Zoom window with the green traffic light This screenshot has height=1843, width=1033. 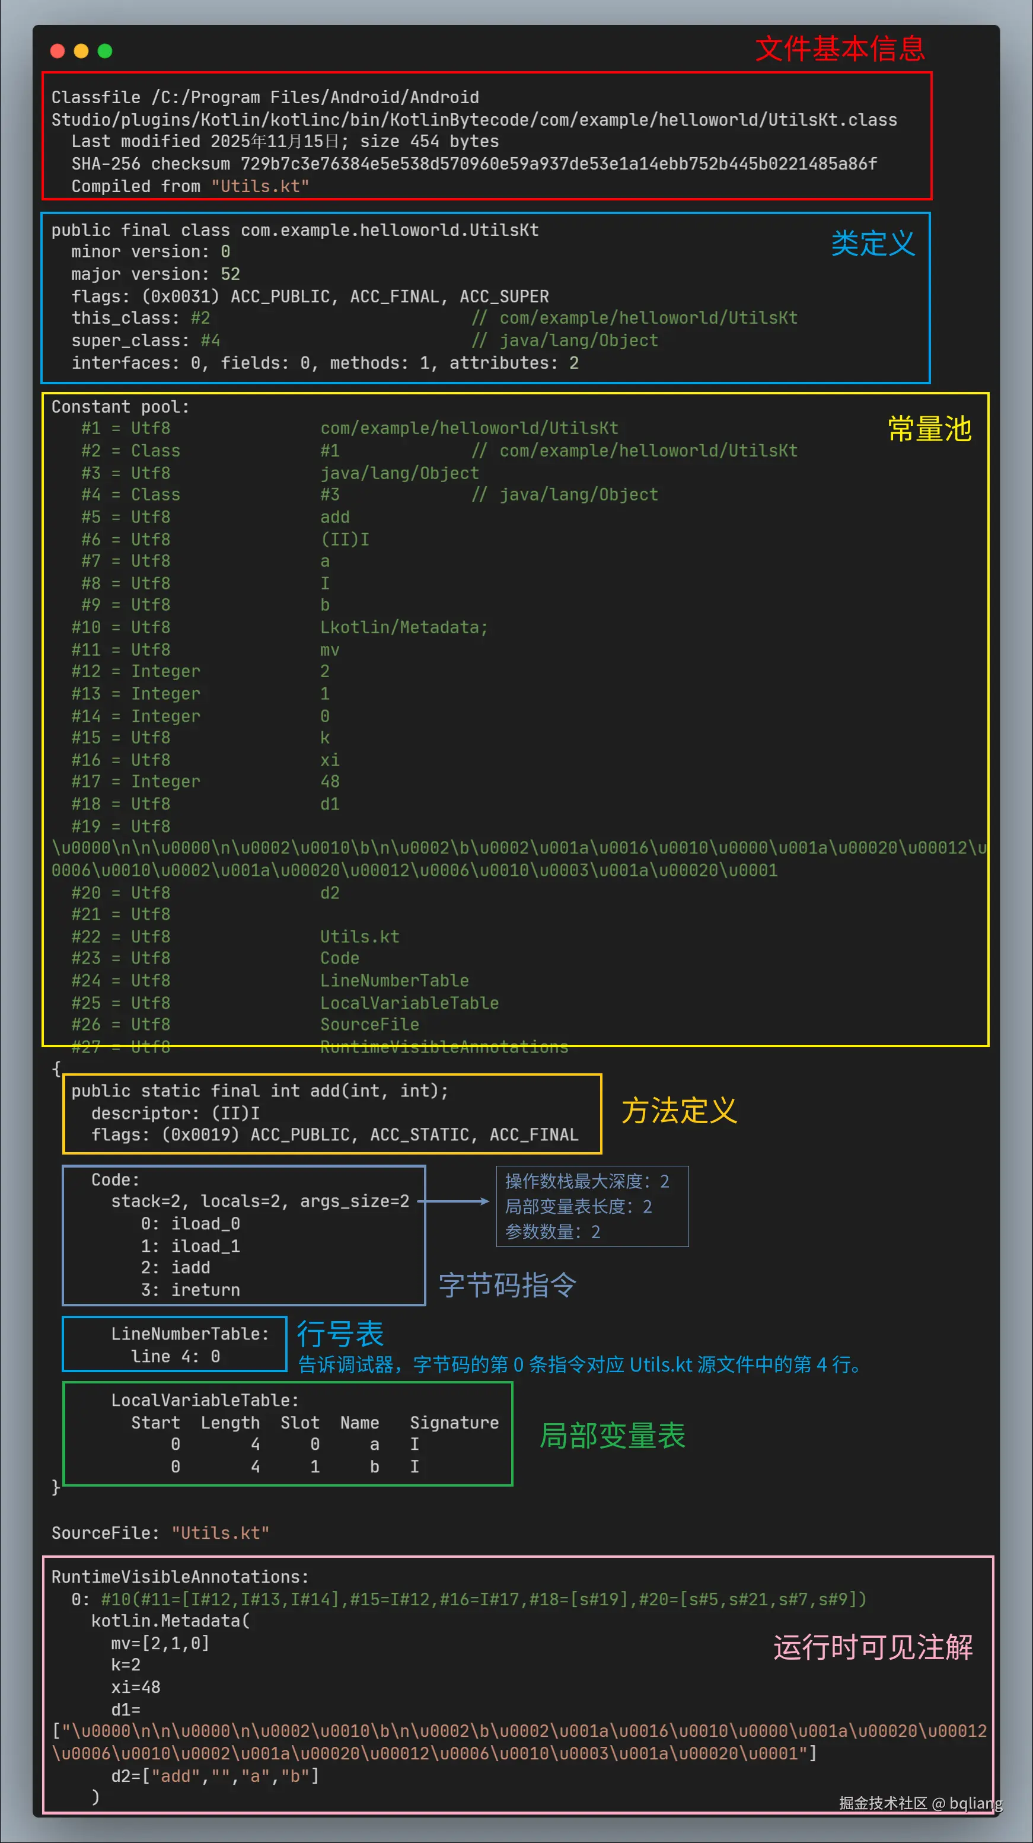pos(105,51)
